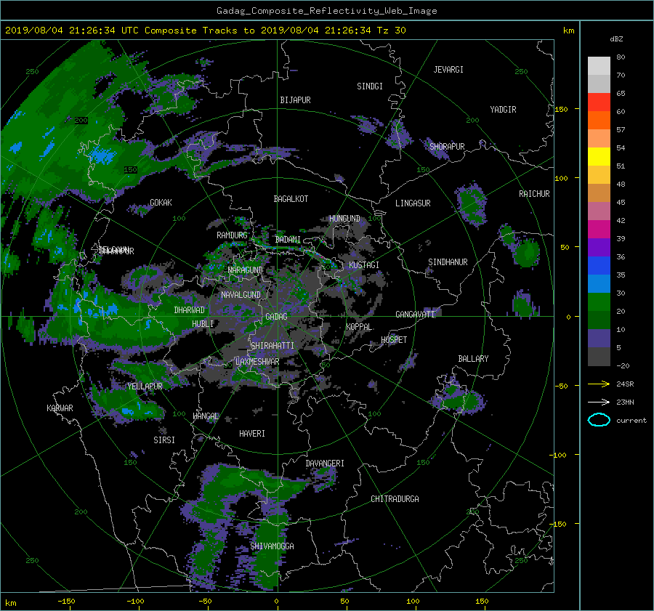Click the YADGIR city label

coord(503,110)
